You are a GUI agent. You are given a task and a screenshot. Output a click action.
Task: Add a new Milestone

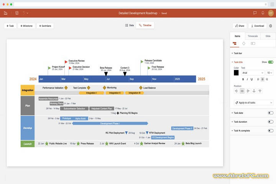tap(26, 26)
